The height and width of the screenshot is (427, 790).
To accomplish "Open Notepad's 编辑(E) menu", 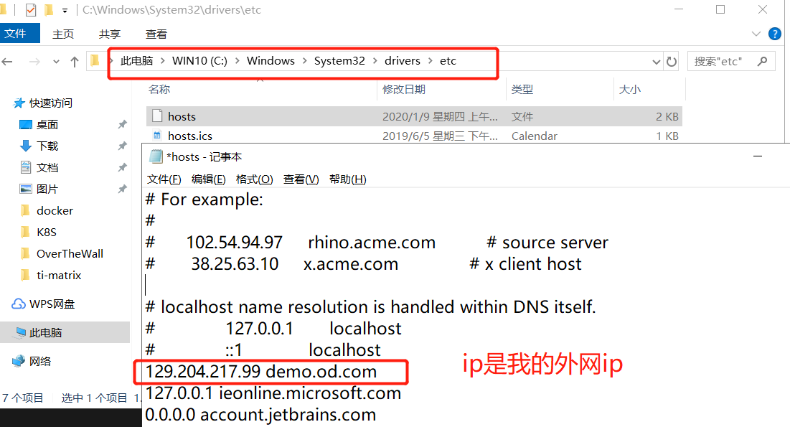I will [208, 179].
